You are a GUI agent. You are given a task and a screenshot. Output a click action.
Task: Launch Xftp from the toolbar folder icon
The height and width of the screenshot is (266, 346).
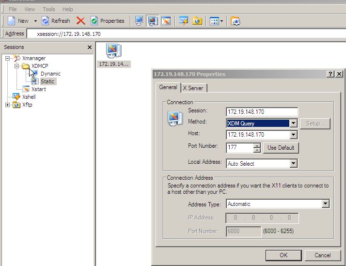tap(197, 21)
